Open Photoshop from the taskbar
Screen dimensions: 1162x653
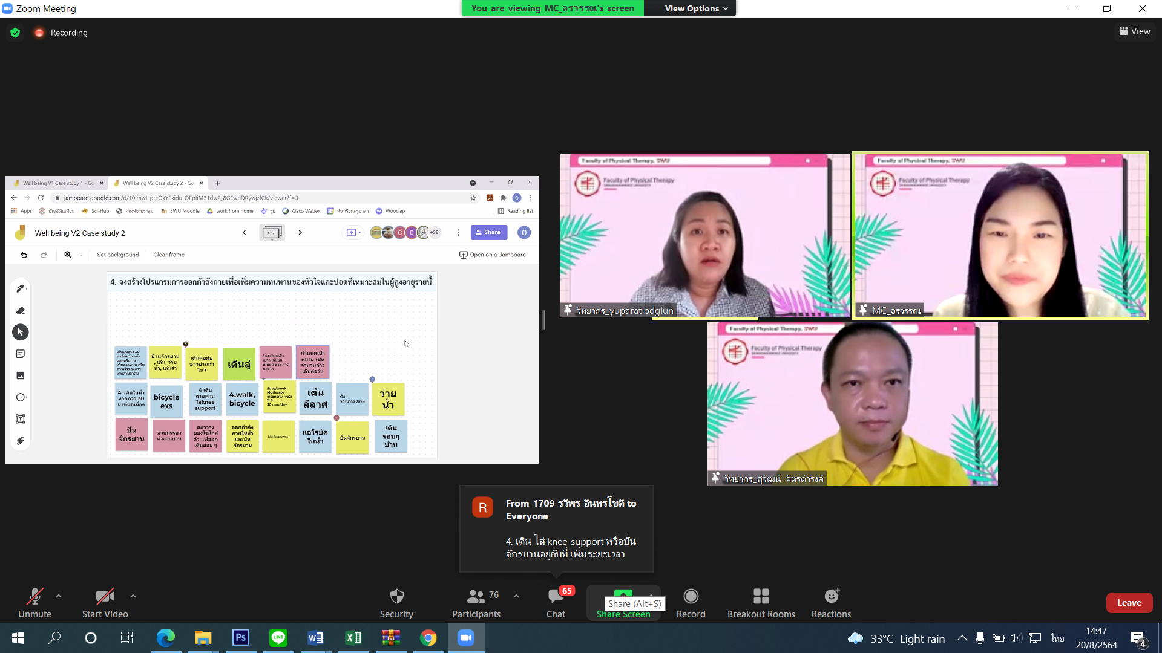click(240, 638)
